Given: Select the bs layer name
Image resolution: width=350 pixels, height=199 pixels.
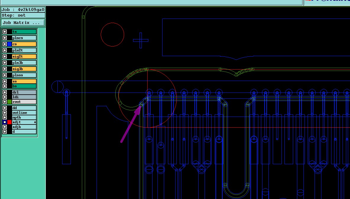Looking at the screenshot, I should [24, 86].
